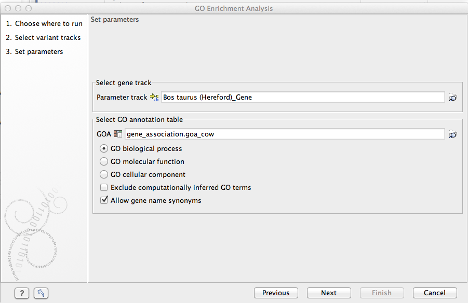Enable Exclude computationally inferred GO terms

[x=104, y=188]
